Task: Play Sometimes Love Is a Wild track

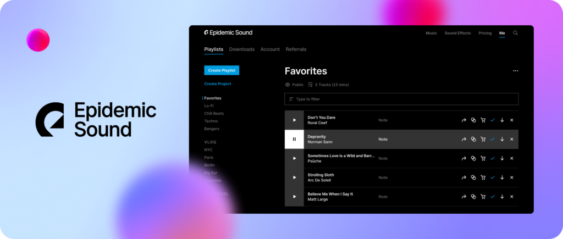Action: (295, 158)
